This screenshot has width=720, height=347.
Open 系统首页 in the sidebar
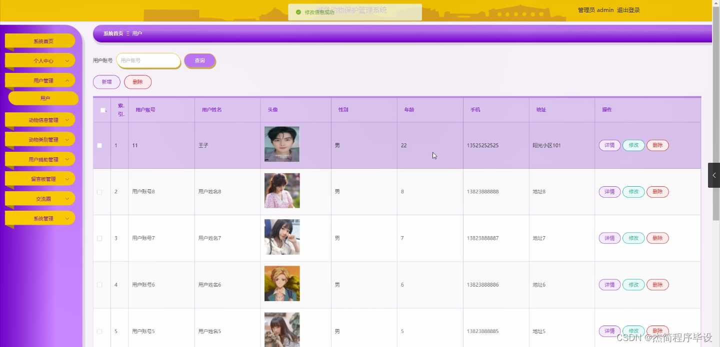click(x=40, y=41)
